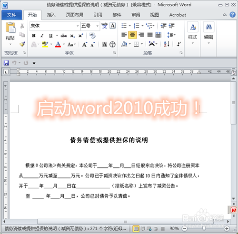The image size is (238, 234).
Task: Click the zoom slider handle
Action: pos(204,228)
